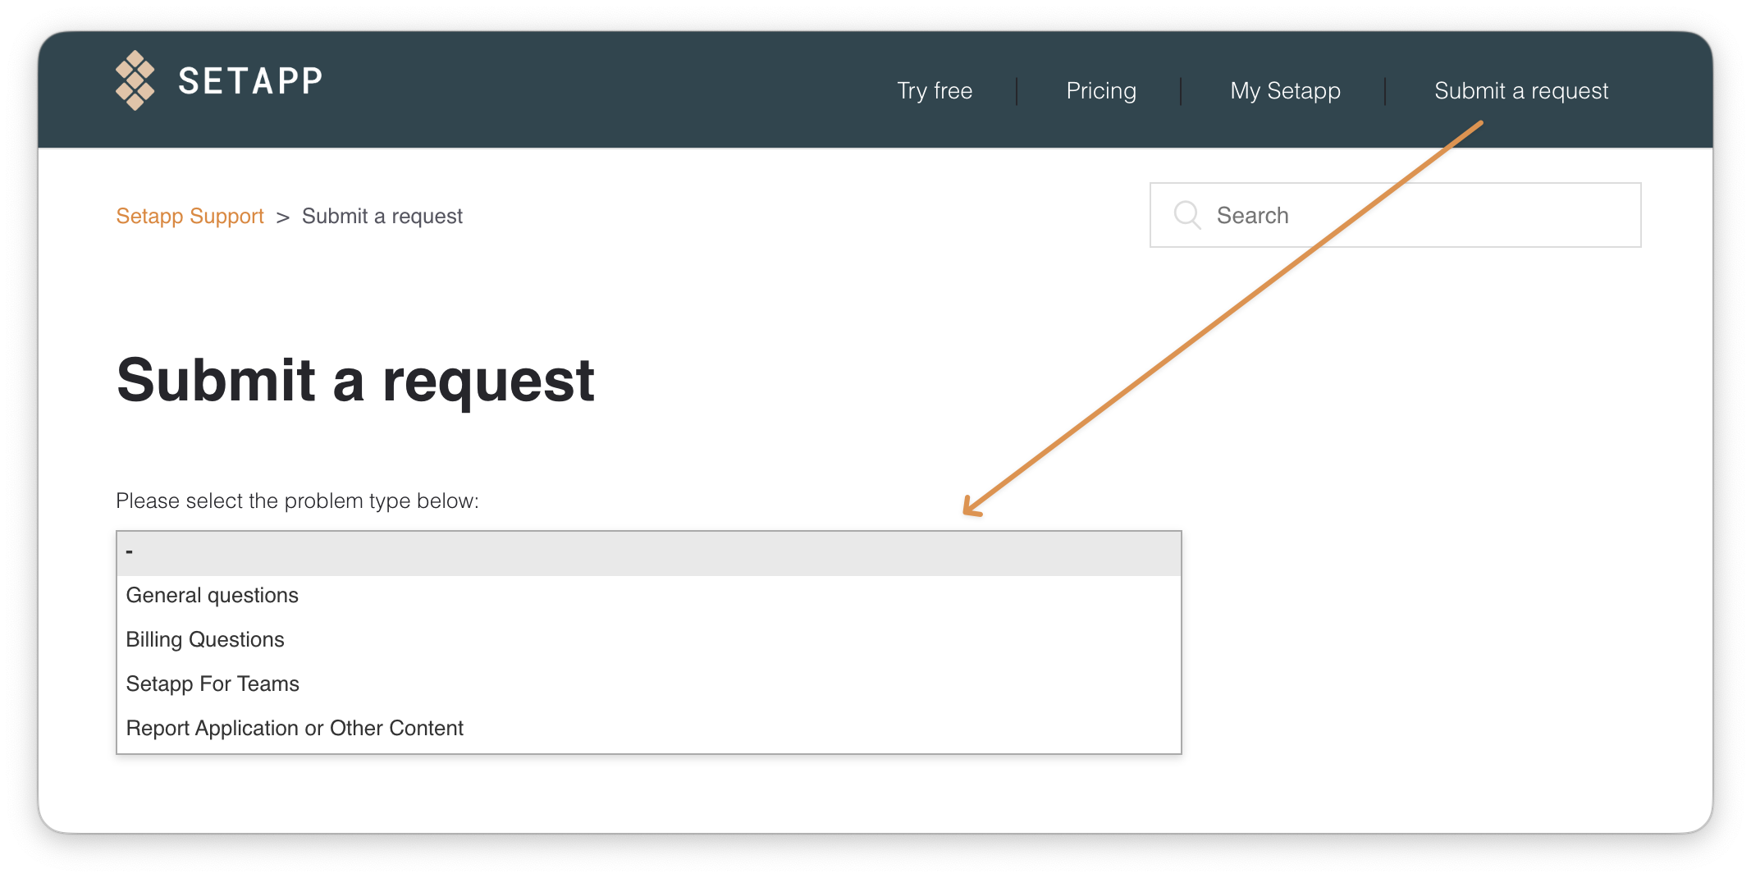Select the blank dash option in dropdown
Viewport: 1751px width, 878px height.
(x=648, y=553)
